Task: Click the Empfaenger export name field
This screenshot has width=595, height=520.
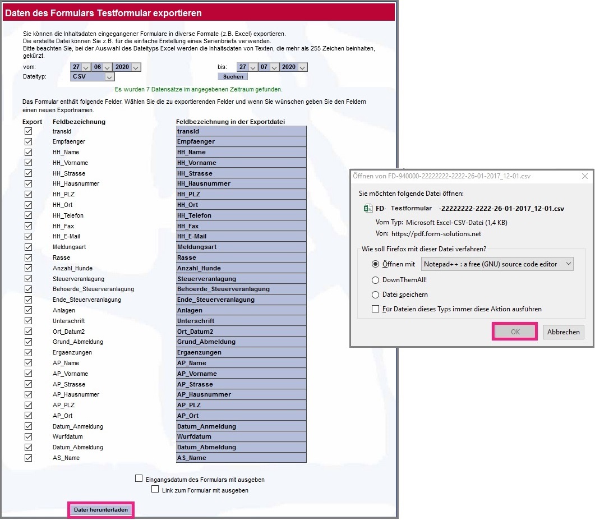Action: pos(241,142)
